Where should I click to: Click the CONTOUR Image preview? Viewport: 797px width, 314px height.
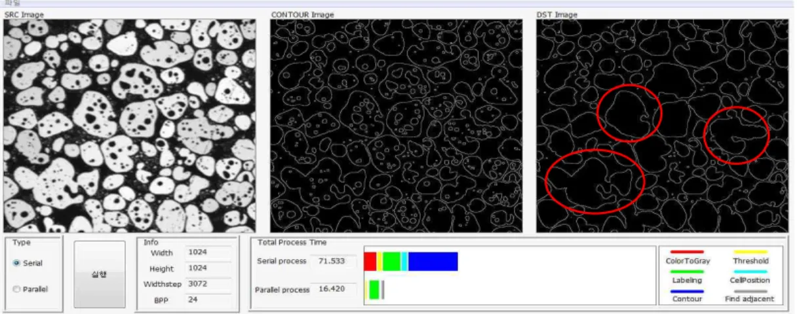[397, 126]
